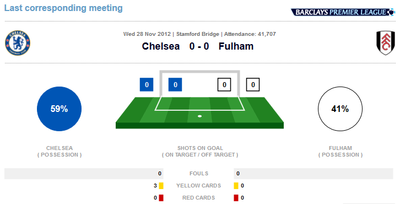Viewport: 400px width, 204px height.
Task: Click Chelsea's yellow card icon
Action: click(161, 186)
